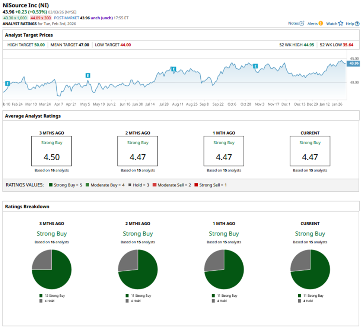363x331 pixels.
Task: Select the earnings E marker at chart's left edge
Action: tap(7, 83)
